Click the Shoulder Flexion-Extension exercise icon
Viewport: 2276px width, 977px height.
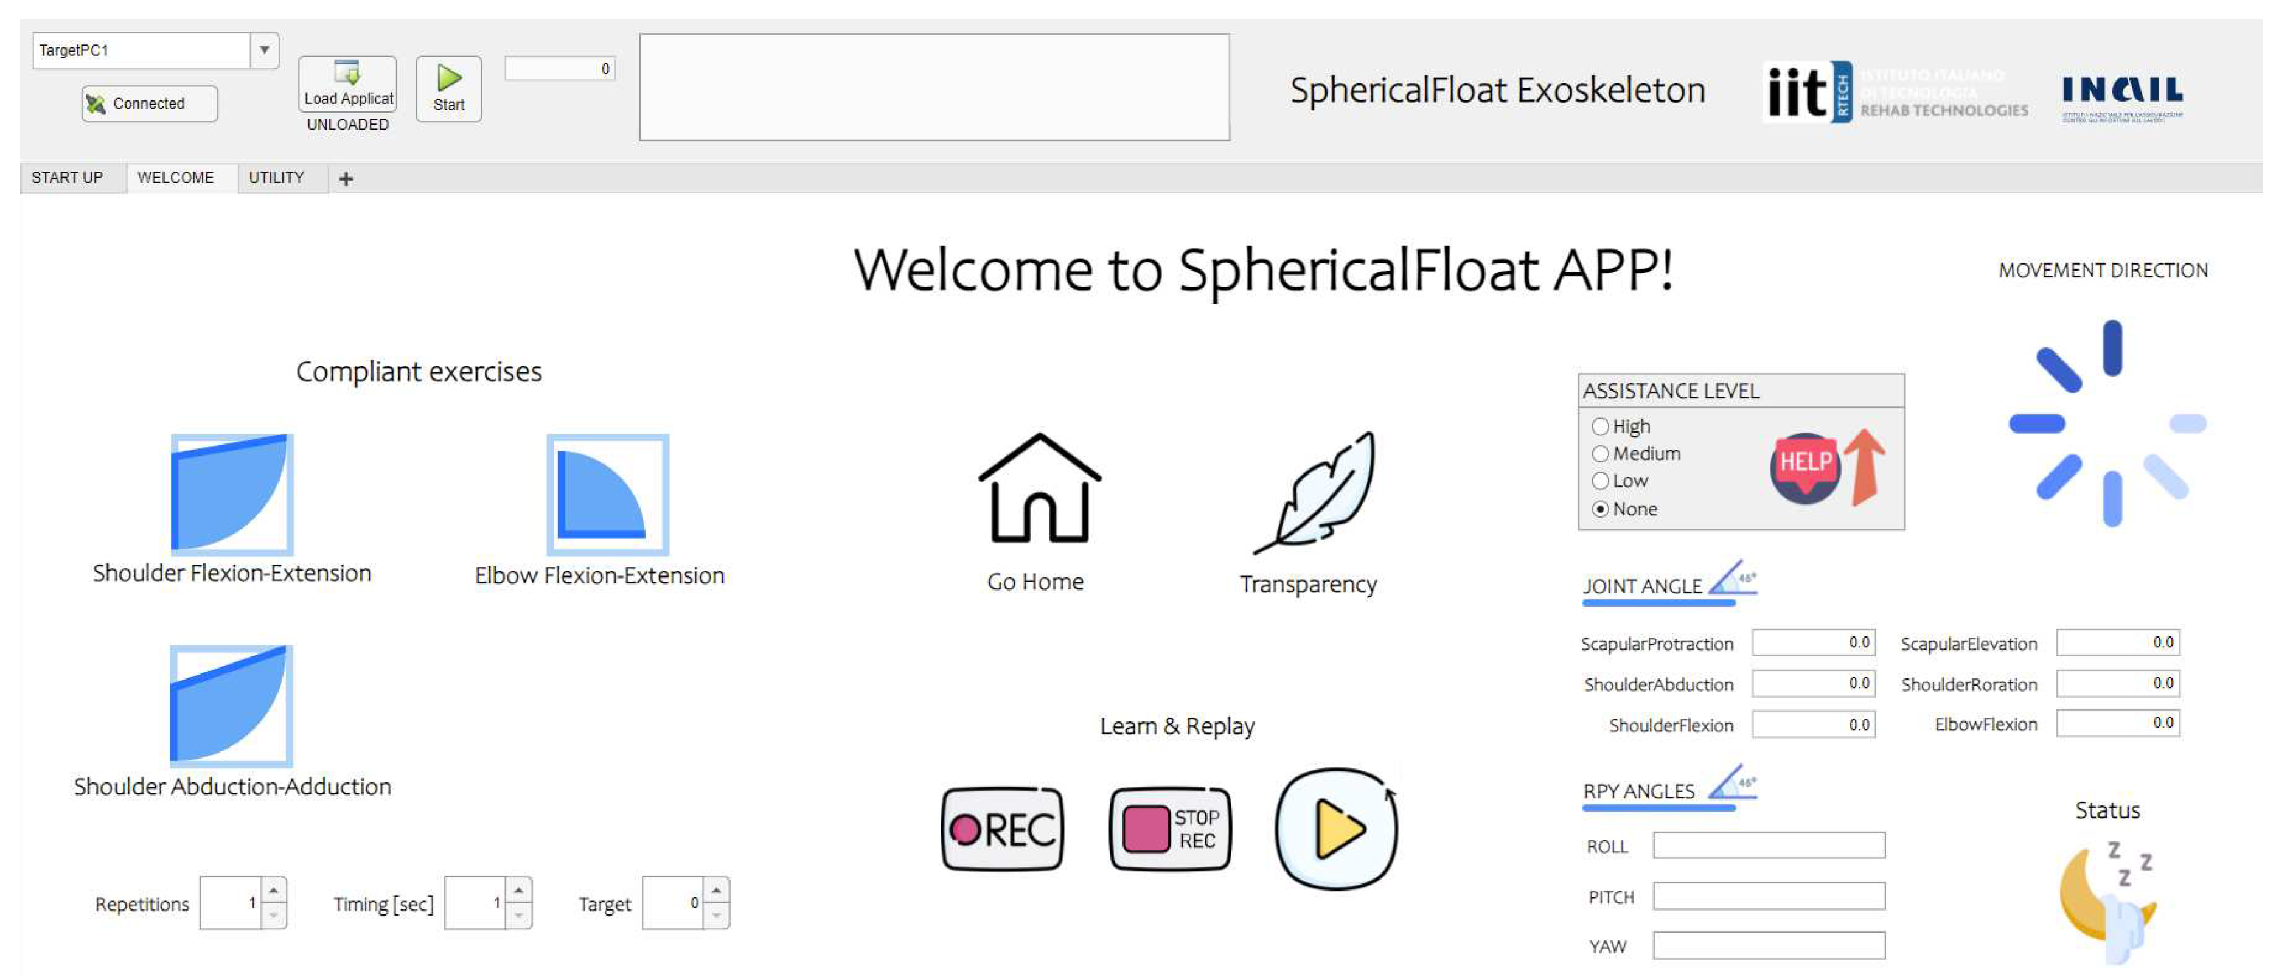coord(231,492)
